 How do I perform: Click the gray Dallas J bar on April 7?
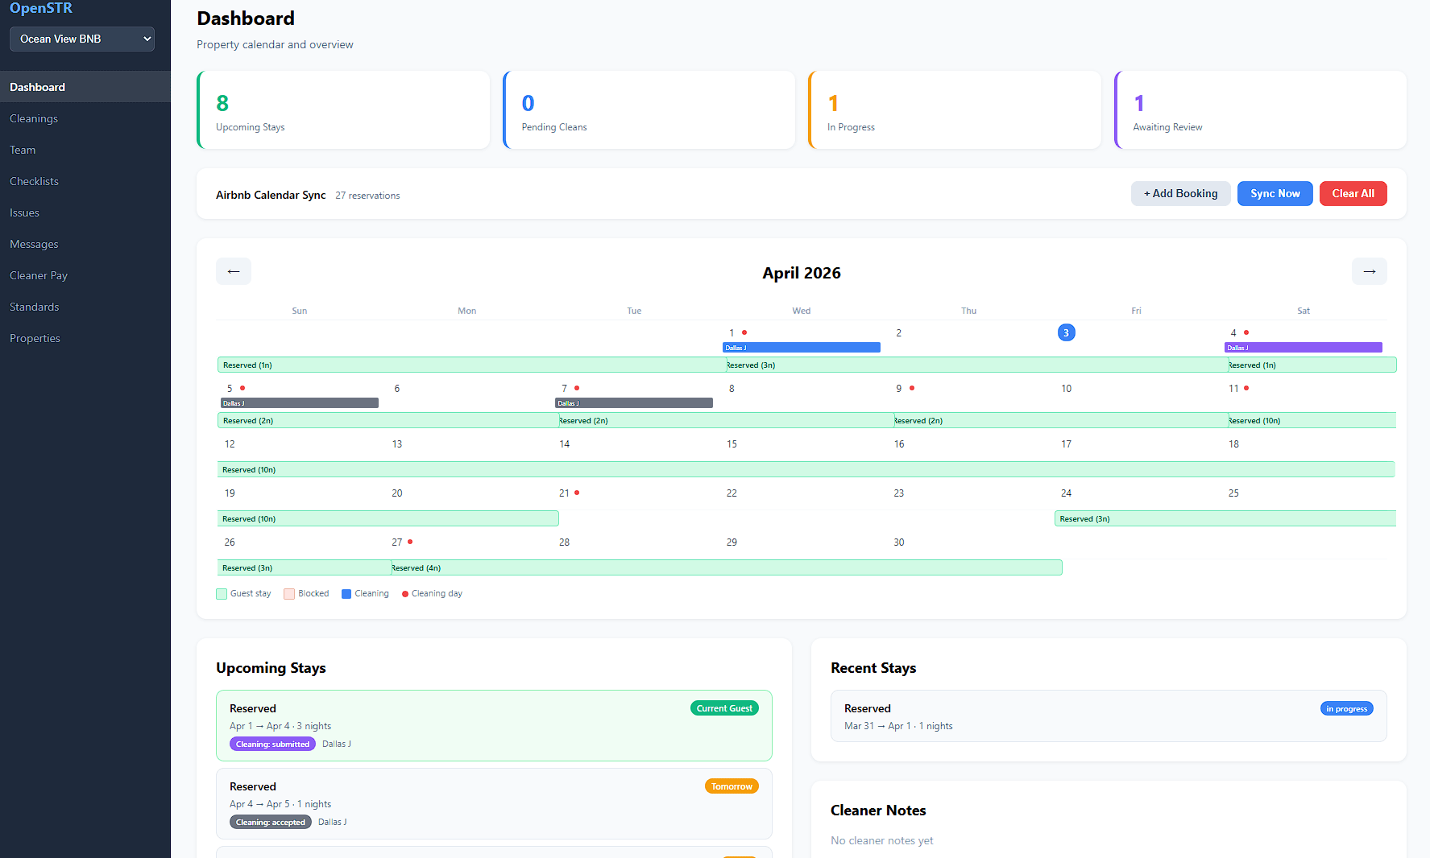[633, 403]
